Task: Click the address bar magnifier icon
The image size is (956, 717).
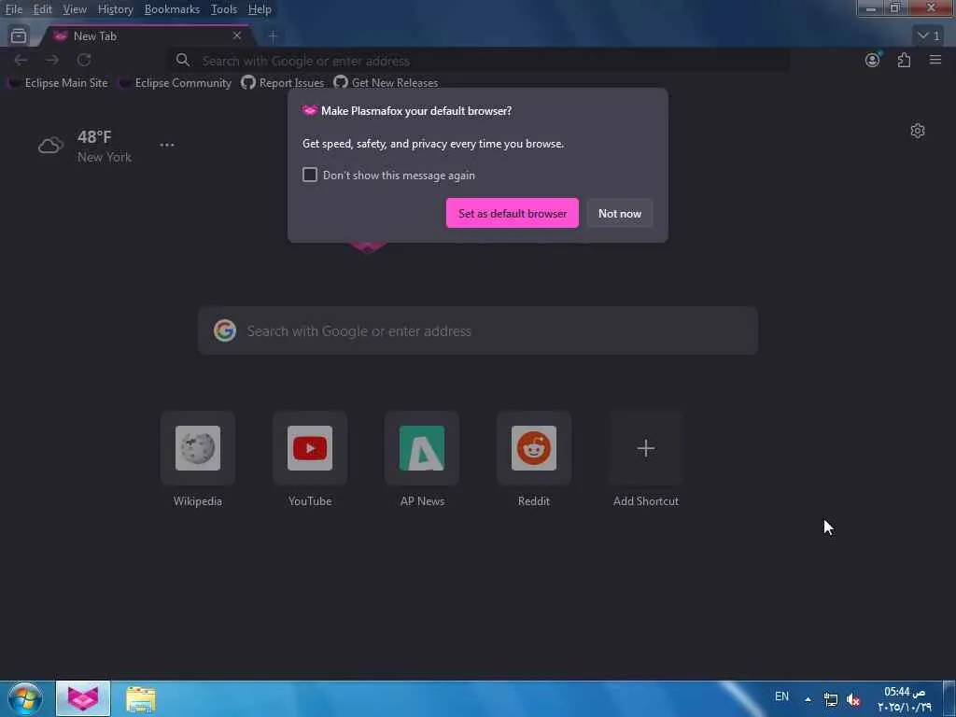Action: pos(183,60)
